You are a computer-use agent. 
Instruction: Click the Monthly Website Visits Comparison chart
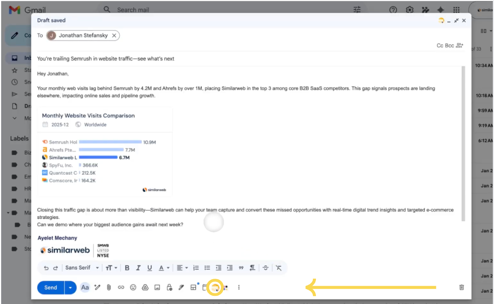[105, 152]
